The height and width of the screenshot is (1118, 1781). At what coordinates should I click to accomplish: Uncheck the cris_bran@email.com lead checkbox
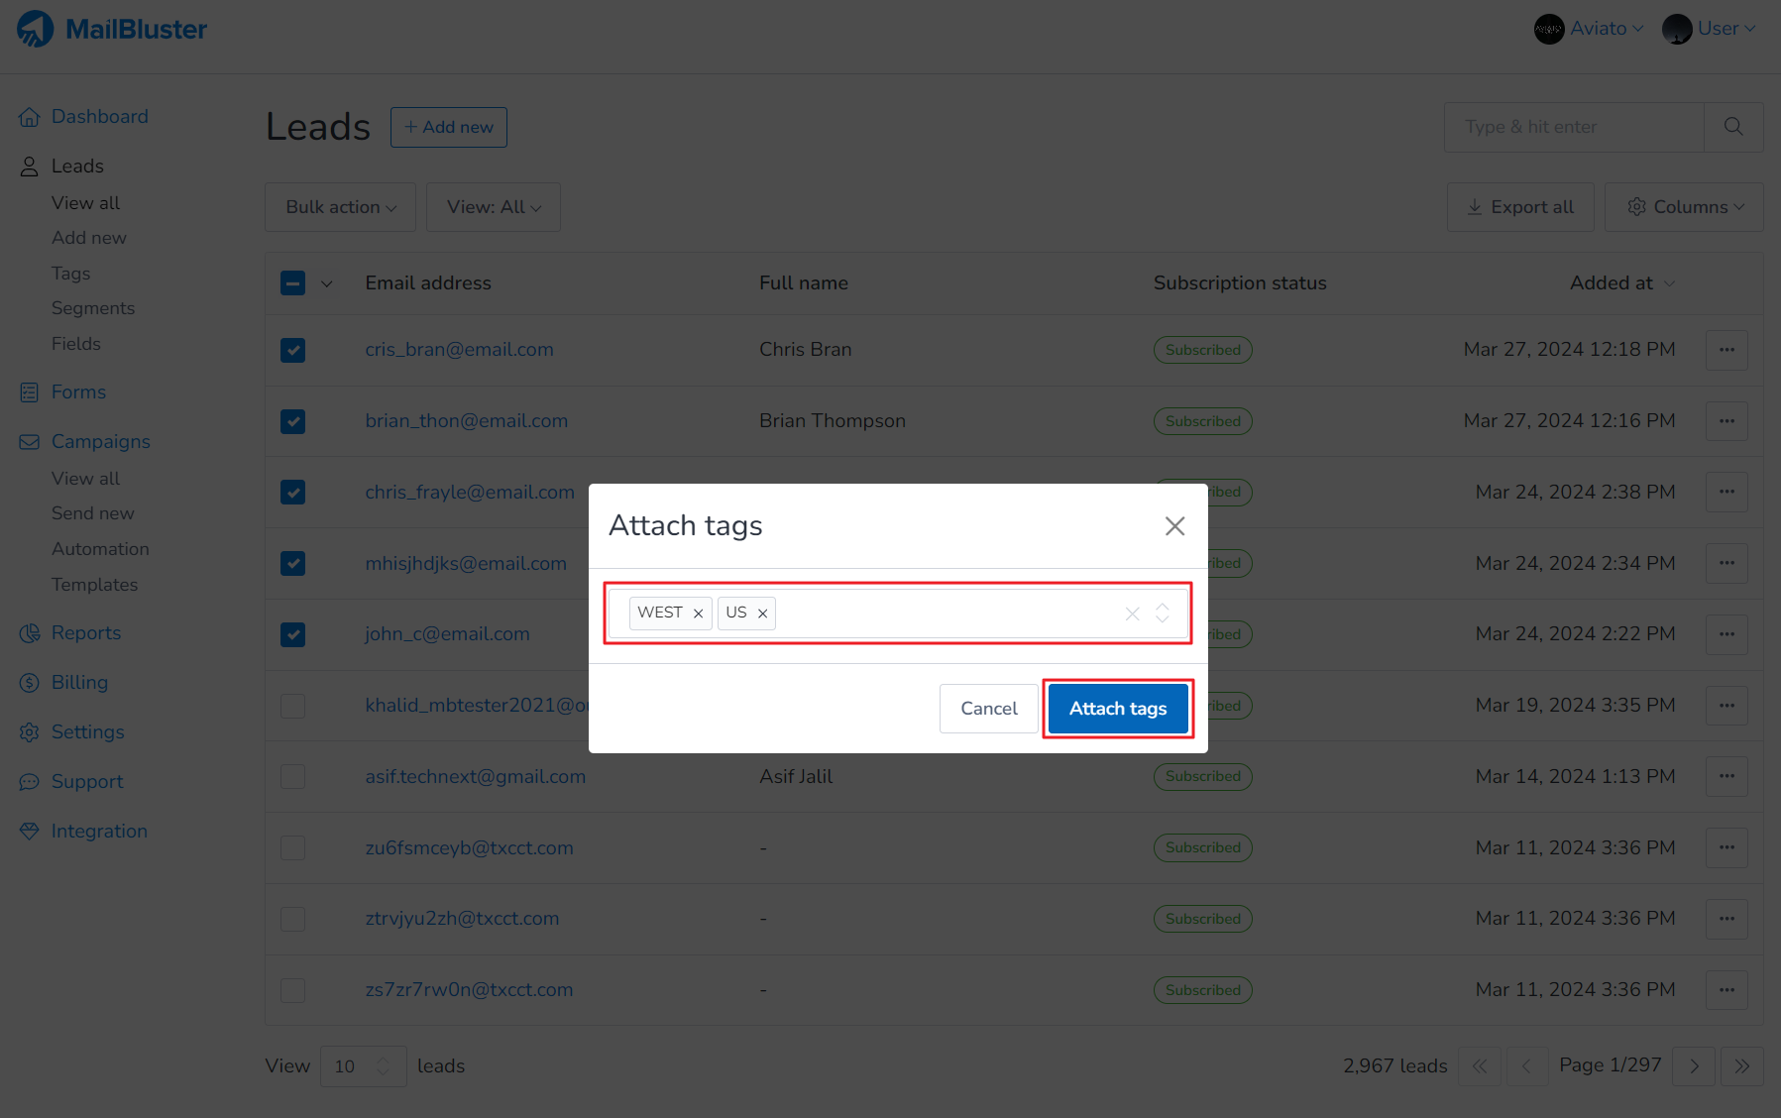[x=292, y=350]
